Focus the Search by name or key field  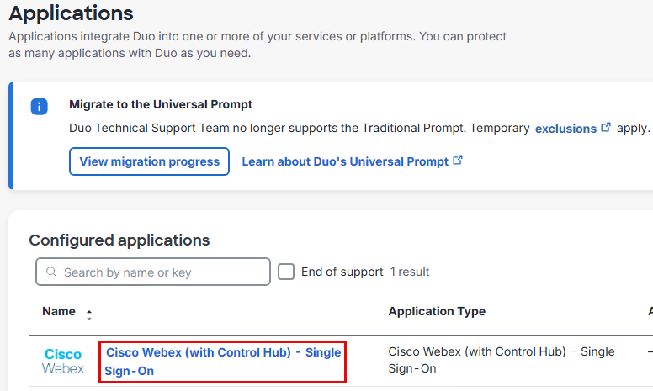click(x=160, y=272)
